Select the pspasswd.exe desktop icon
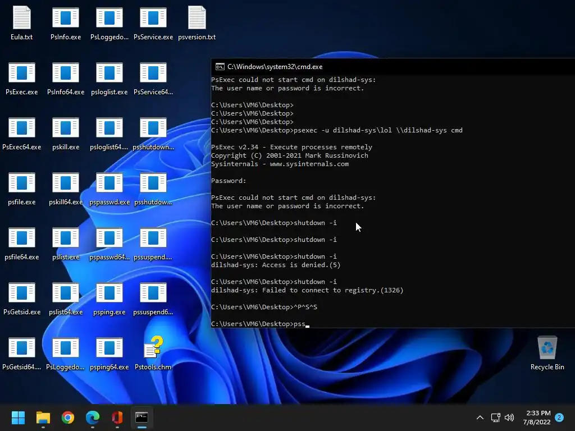The height and width of the screenshot is (431, 575). pos(109,188)
